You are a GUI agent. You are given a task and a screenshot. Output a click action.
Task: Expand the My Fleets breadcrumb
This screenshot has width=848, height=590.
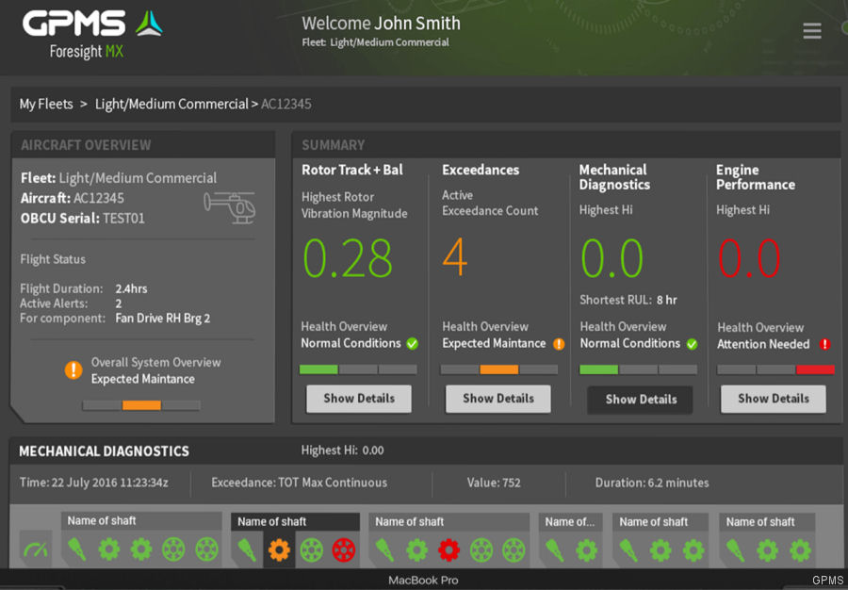(46, 104)
